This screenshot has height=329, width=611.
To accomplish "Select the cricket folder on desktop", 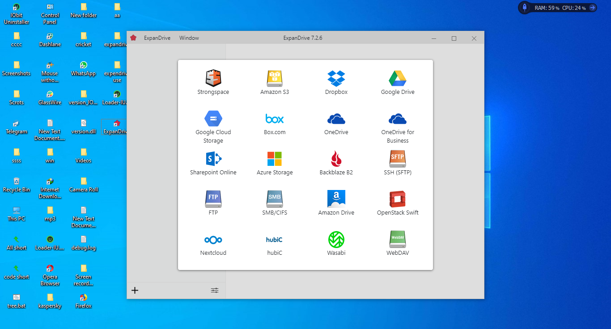I will point(84,39).
